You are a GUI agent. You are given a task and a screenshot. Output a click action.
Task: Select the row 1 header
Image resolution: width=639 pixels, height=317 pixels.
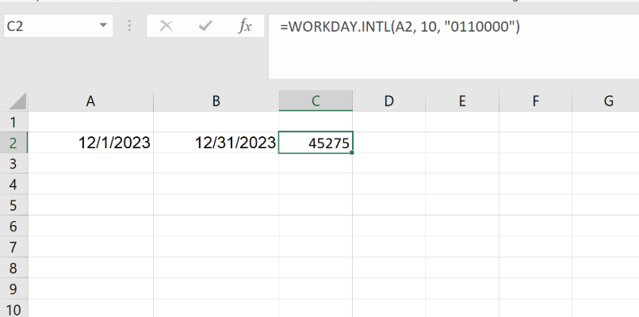coord(13,122)
